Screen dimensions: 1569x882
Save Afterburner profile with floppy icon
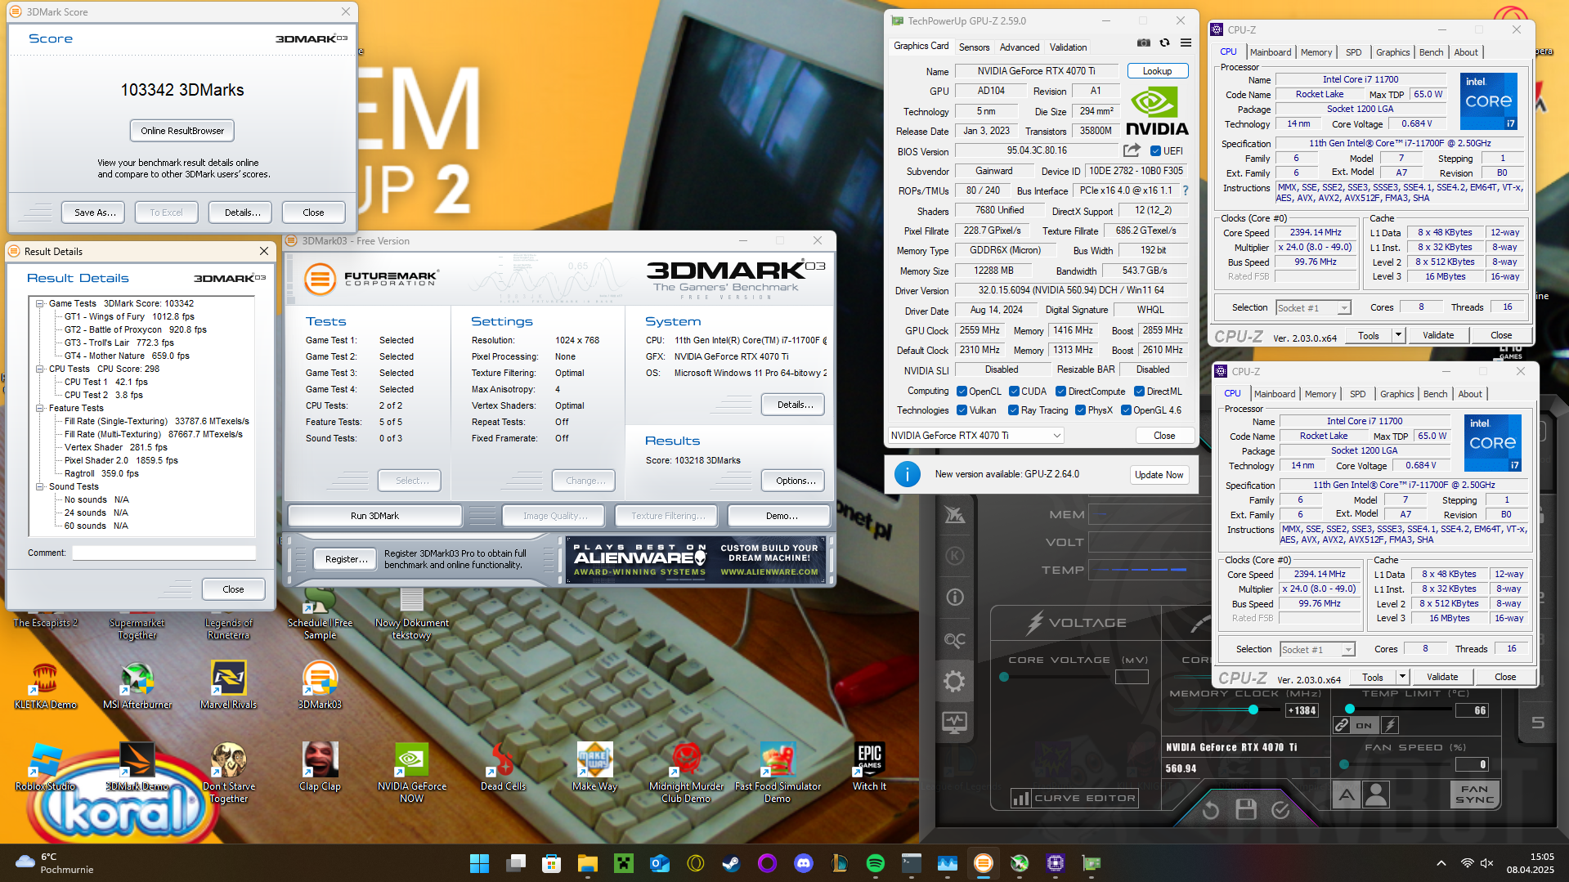(1245, 809)
